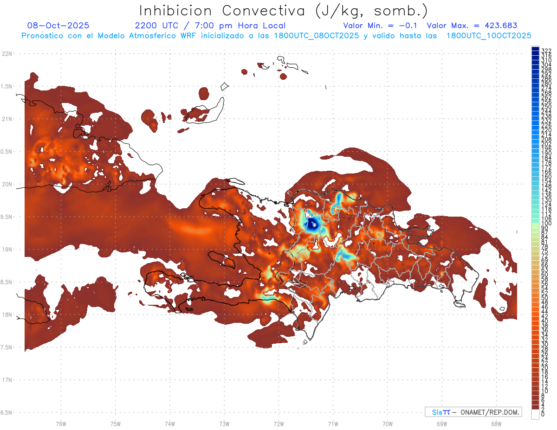Click the white 0 swatch on color bar

click(535, 414)
